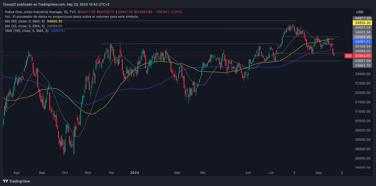Click the red DJI symbol tag on price axis

tap(348, 56)
